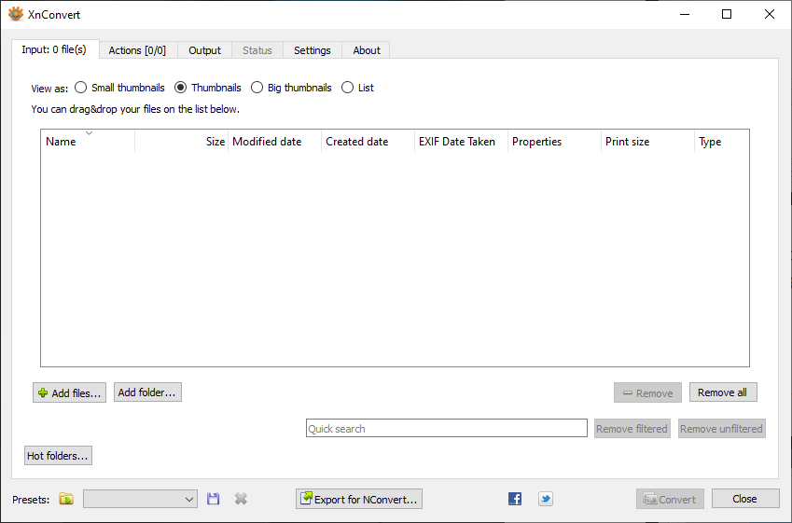
Task: Click Export for NConvert button
Action: 359,500
